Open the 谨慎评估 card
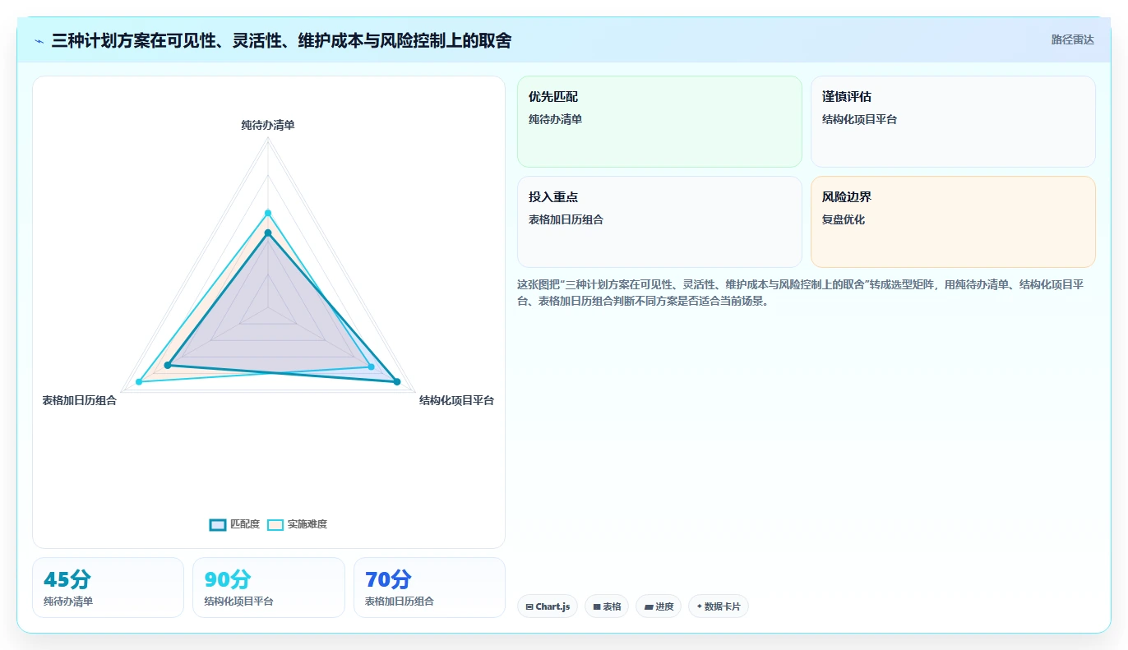The width and height of the screenshot is (1128, 650). point(953,122)
